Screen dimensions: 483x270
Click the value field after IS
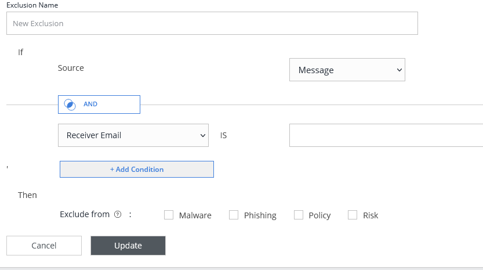[x=386, y=135]
